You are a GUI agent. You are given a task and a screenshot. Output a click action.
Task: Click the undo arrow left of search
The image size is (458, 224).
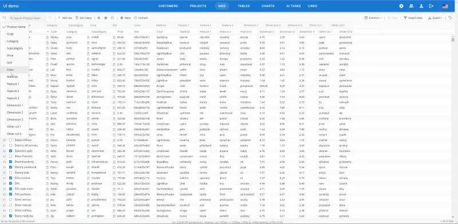coord(4,18)
